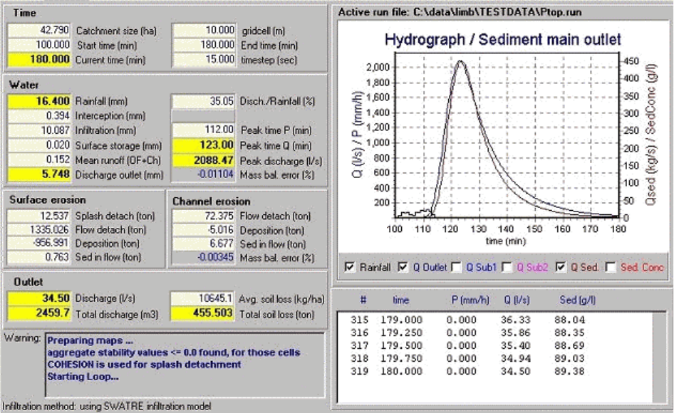
Task: Select the surface Deposition value -956.991
Action: [38, 244]
